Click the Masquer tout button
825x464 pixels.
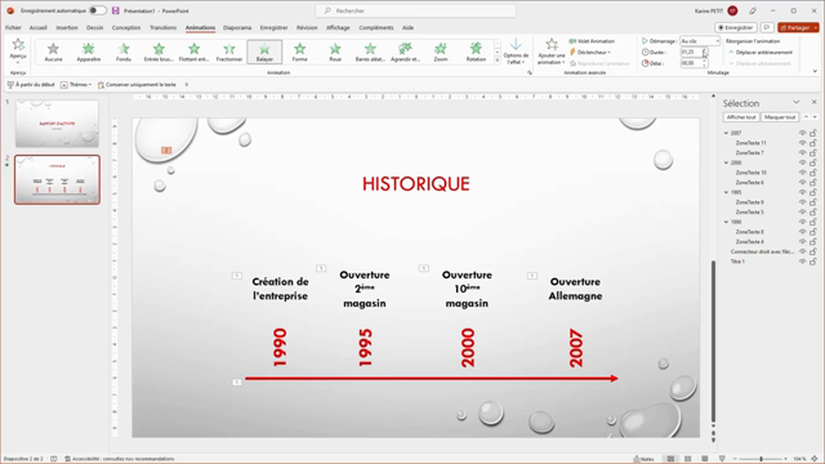pyautogui.click(x=780, y=117)
